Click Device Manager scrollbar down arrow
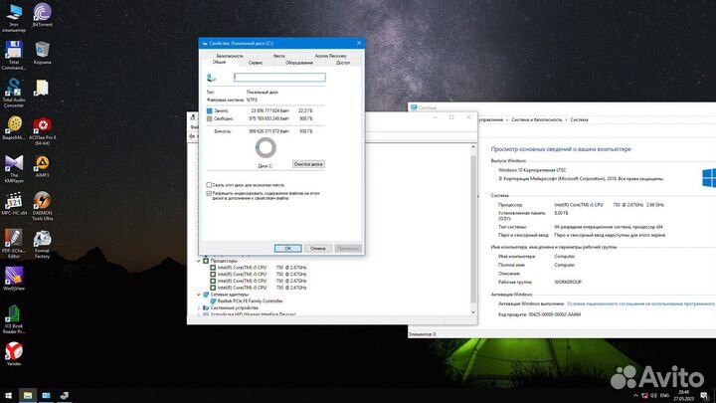The image size is (716, 403). (x=473, y=312)
